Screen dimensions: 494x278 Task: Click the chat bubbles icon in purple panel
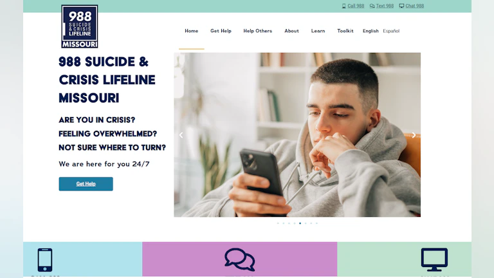(240, 260)
